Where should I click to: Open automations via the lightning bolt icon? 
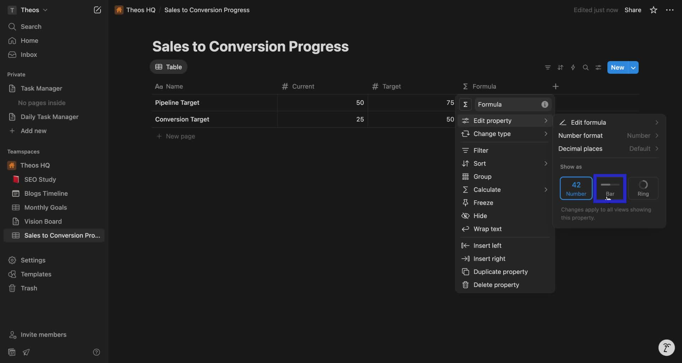pyautogui.click(x=573, y=67)
